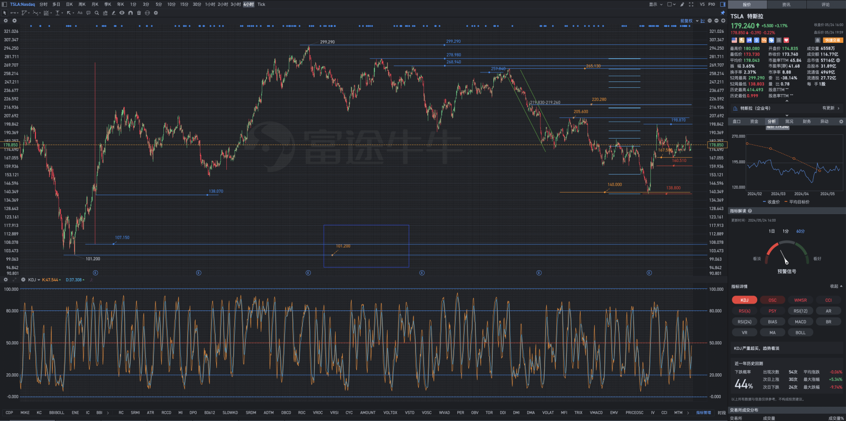Open drawing toolbar gear settings
The image size is (846, 421).
[156, 13]
